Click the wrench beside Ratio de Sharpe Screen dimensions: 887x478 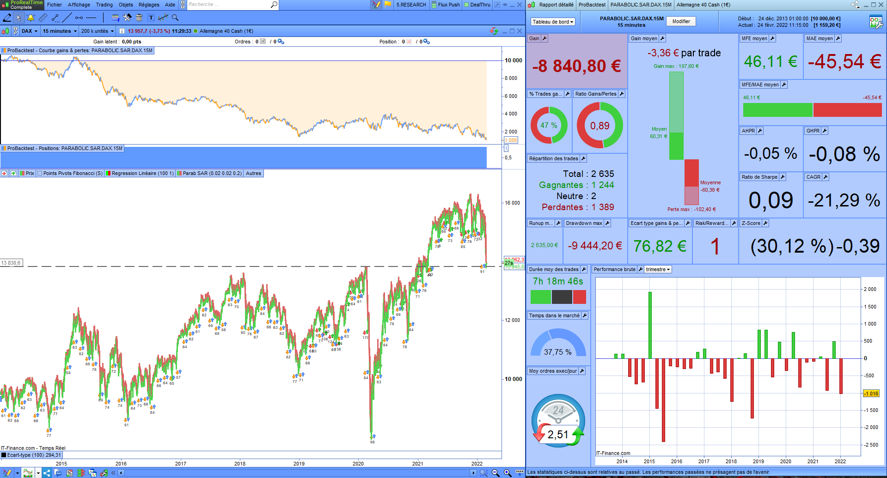[x=783, y=177]
